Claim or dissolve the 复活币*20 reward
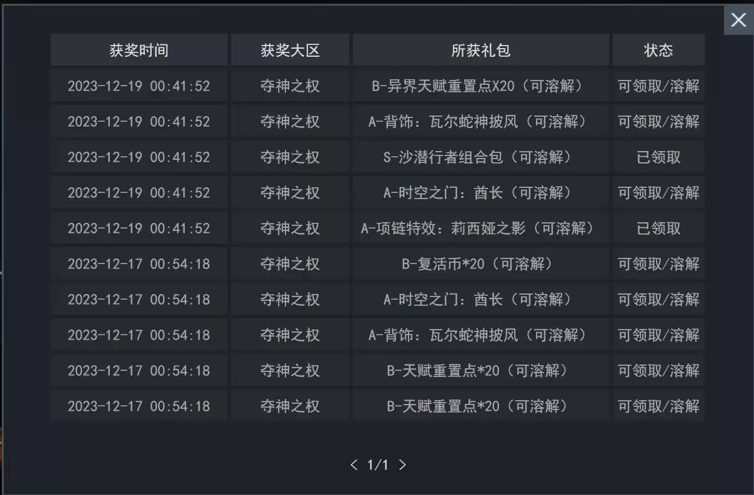The width and height of the screenshot is (754, 495). (658, 264)
